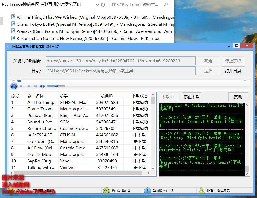This screenshot has height=198, width=257.
Task: Select Pranava Ranji mp3 file icon
Action: [13, 31]
